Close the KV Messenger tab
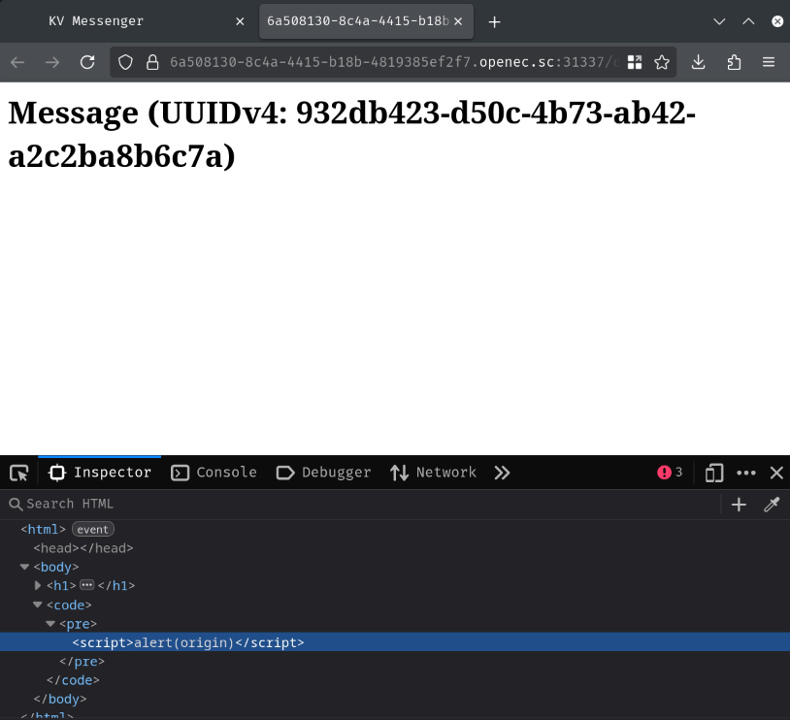This screenshot has width=790, height=720. [240, 21]
